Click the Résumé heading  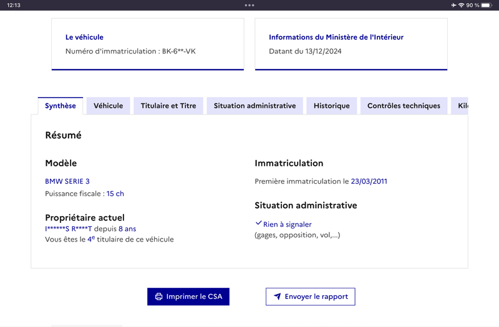coord(64,135)
